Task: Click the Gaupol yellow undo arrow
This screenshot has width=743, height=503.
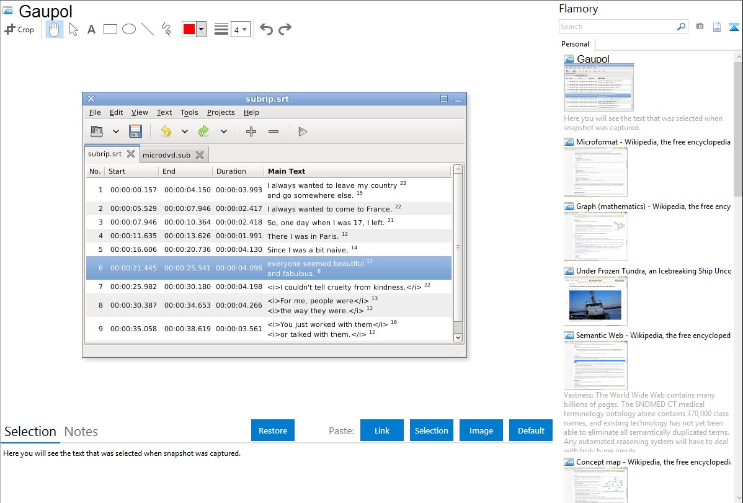Action: (166, 131)
